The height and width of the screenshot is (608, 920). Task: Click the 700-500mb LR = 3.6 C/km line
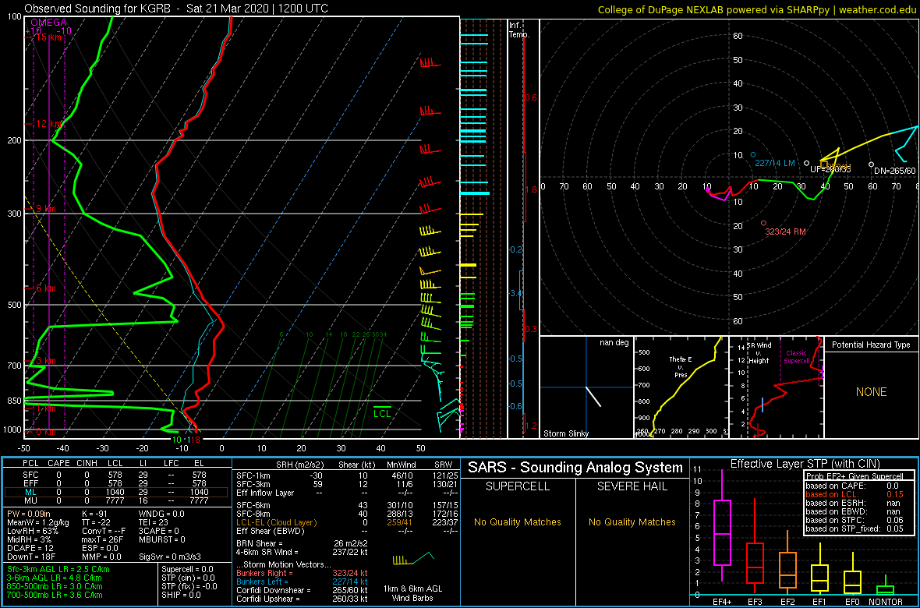point(55,595)
